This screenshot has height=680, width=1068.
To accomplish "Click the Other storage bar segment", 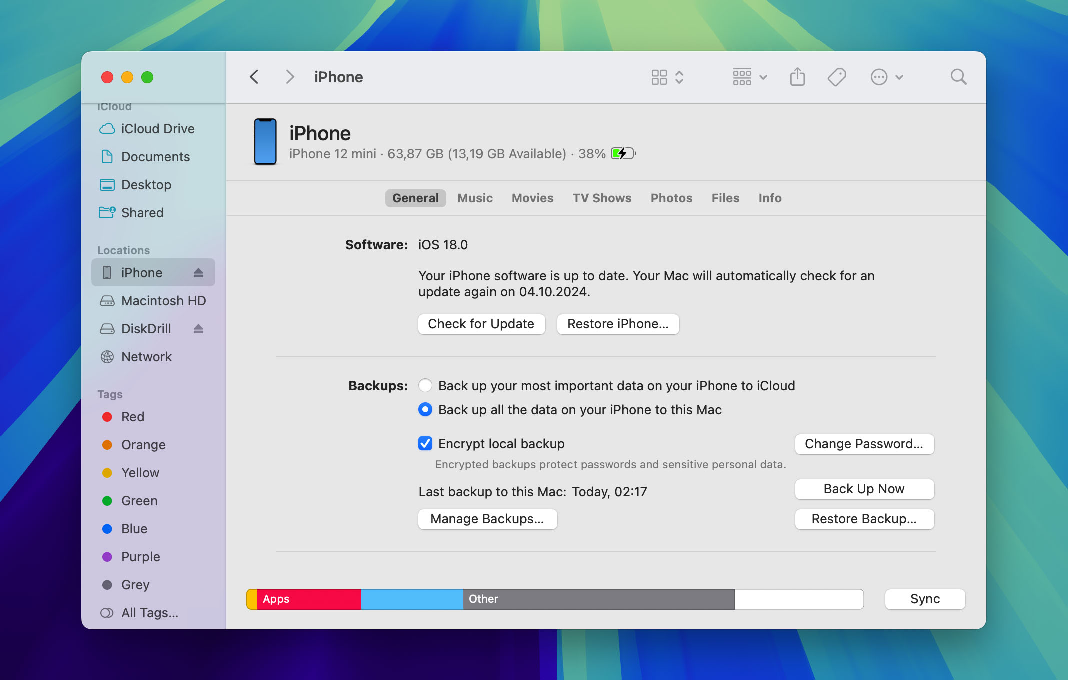I will pyautogui.click(x=599, y=599).
